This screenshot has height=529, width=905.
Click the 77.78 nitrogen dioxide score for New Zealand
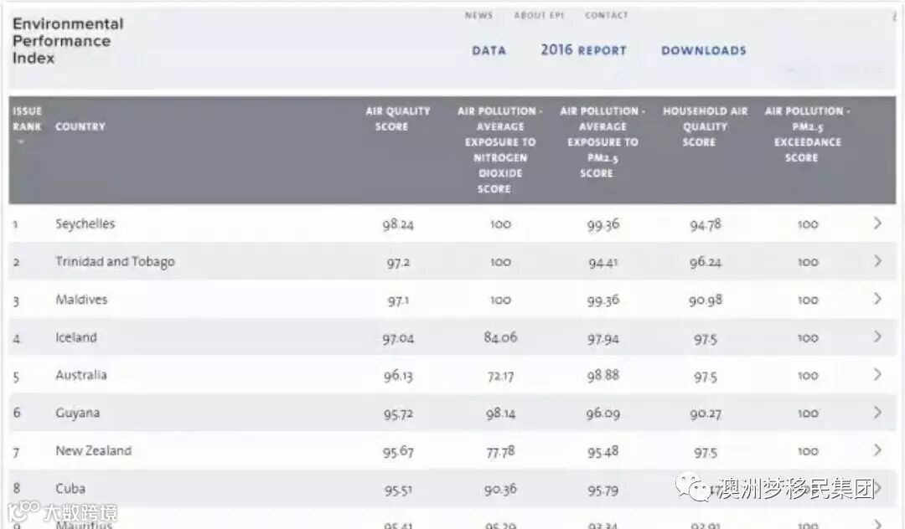tap(500, 451)
